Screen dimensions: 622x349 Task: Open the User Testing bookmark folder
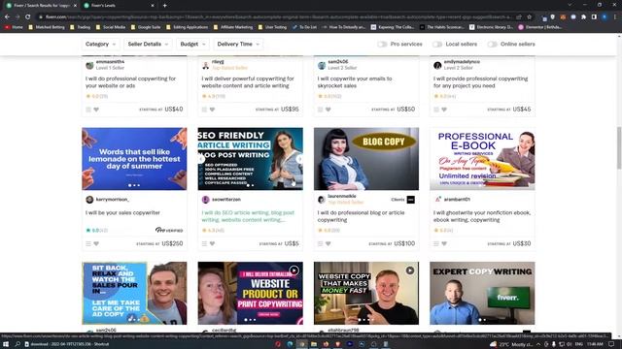272,27
